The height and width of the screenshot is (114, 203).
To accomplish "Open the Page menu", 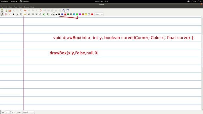I will click(15, 7).
